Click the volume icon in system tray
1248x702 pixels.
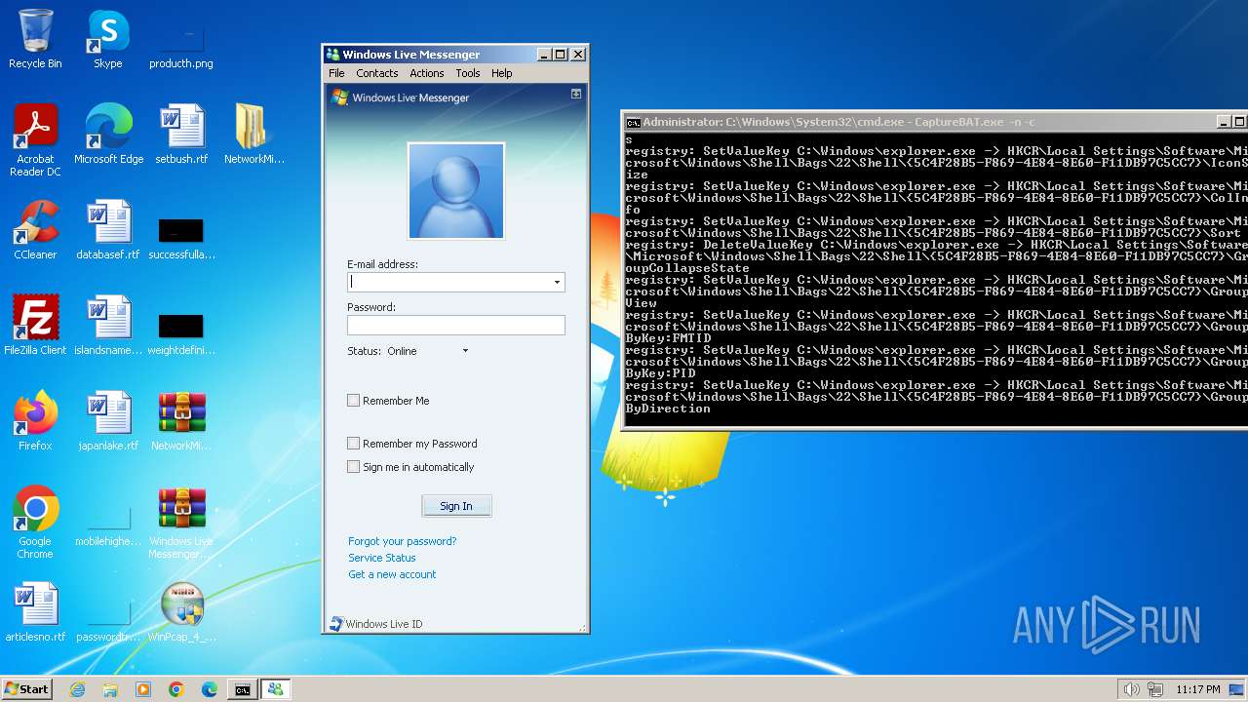pos(1131,689)
